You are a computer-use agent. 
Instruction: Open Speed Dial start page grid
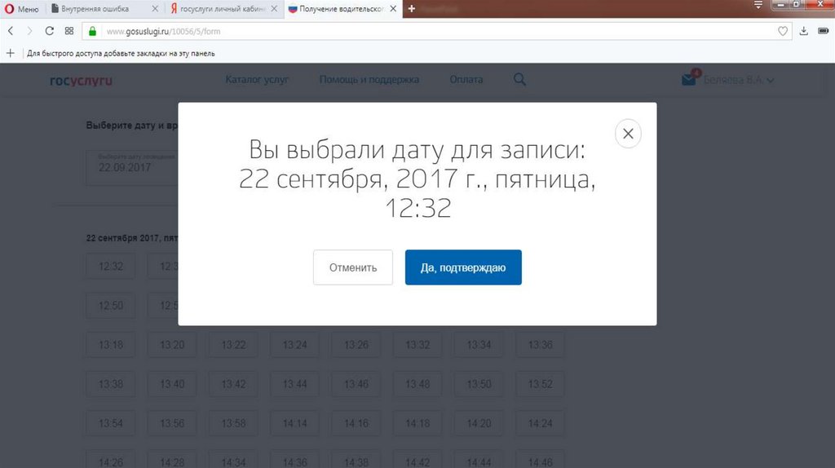tap(69, 31)
